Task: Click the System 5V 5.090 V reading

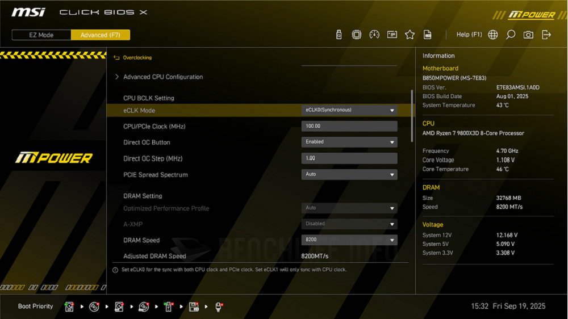Action: pyautogui.click(x=506, y=244)
